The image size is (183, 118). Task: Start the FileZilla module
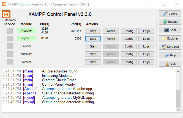pyautogui.click(x=93, y=46)
